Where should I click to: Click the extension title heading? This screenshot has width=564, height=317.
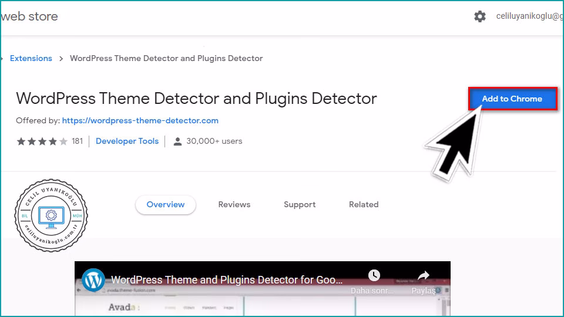pos(196,99)
